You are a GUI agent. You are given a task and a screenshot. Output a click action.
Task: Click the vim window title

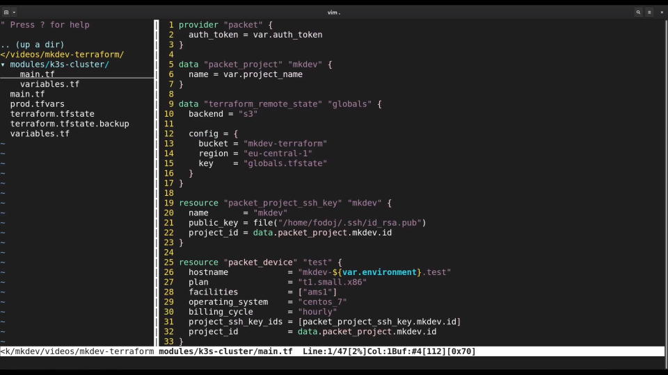(x=334, y=12)
